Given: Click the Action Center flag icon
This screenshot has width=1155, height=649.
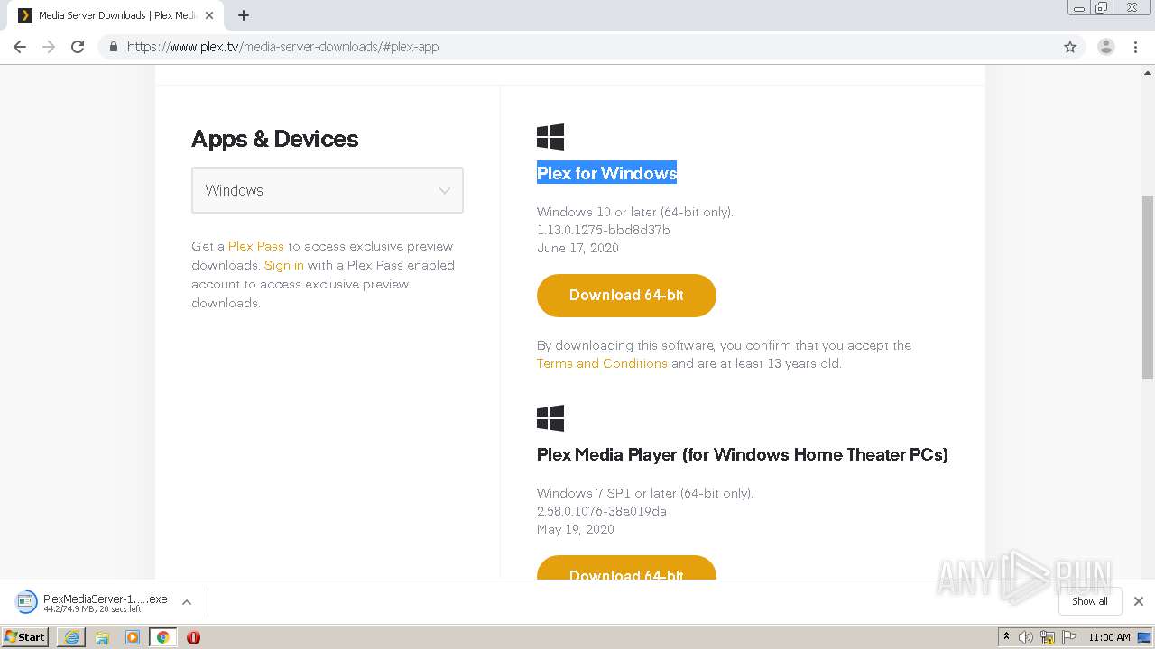Looking at the screenshot, I should click(1069, 637).
